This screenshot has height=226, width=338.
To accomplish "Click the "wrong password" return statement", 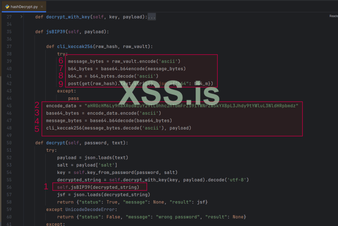I will (x=152, y=217).
